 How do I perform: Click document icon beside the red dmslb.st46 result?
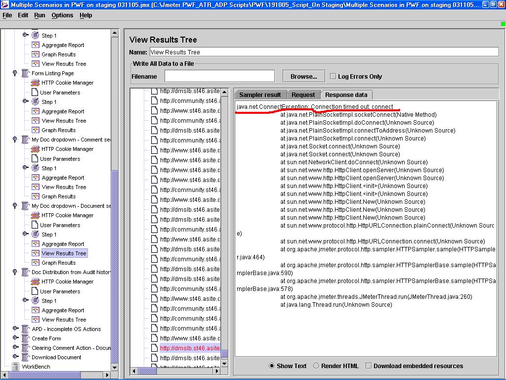155,348
